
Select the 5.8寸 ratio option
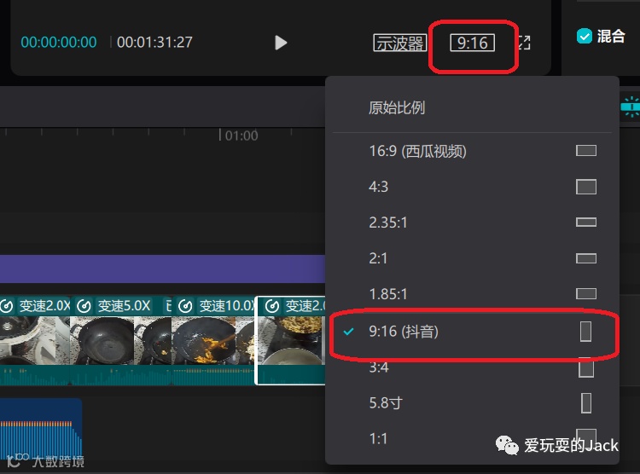[472, 403]
